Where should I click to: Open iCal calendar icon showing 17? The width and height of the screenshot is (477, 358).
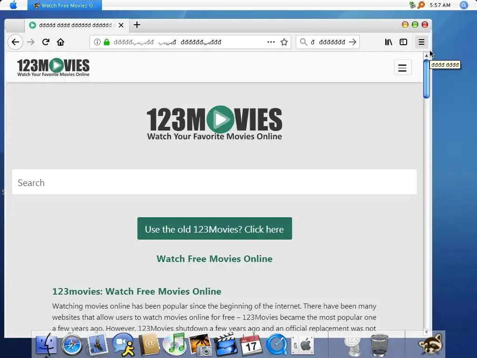pyautogui.click(x=251, y=344)
